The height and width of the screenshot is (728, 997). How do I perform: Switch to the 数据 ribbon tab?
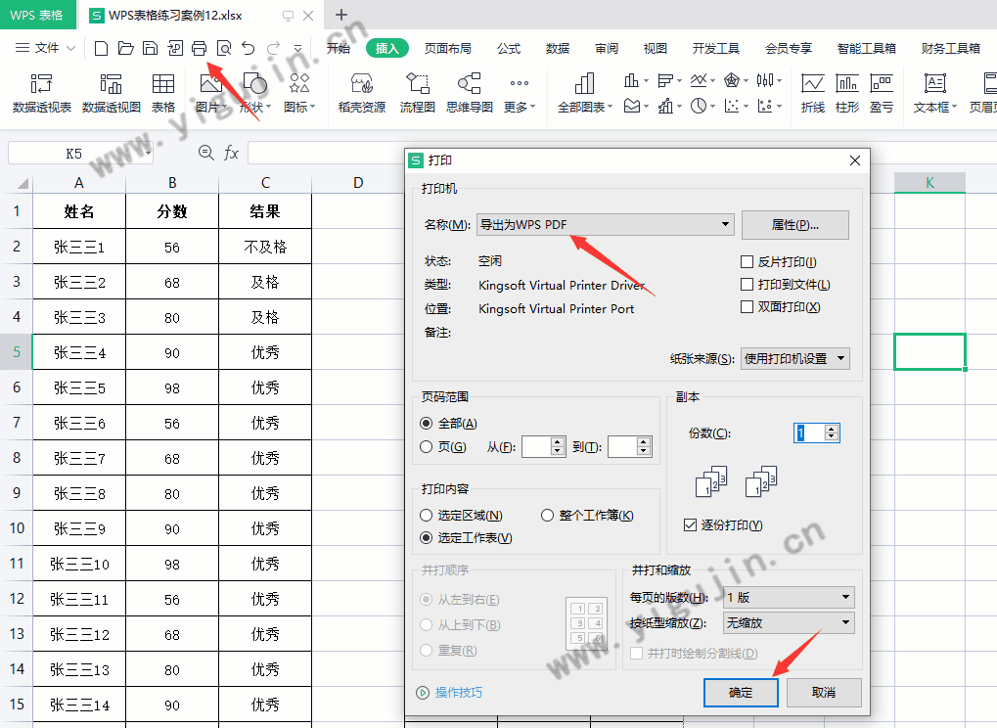pyautogui.click(x=558, y=48)
